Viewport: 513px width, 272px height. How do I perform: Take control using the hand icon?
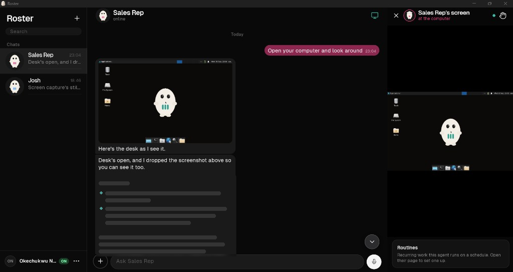[x=503, y=16]
